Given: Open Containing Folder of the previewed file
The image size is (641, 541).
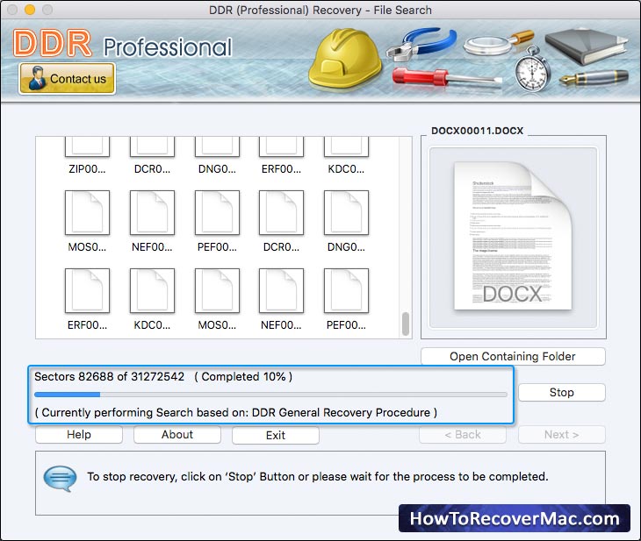Looking at the screenshot, I should (x=513, y=357).
